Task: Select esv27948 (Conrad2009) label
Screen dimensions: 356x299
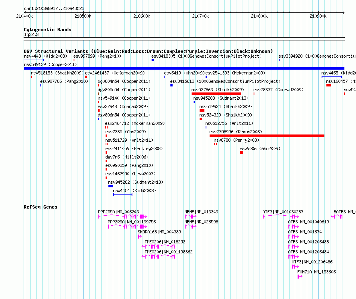Action: coord(123,106)
